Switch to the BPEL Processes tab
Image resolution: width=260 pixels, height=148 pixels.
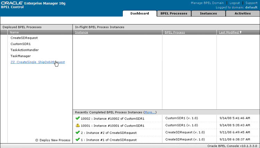pos(174,13)
